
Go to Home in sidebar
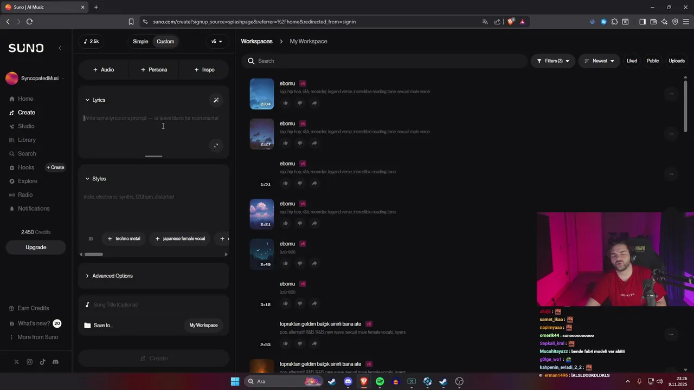point(22,99)
